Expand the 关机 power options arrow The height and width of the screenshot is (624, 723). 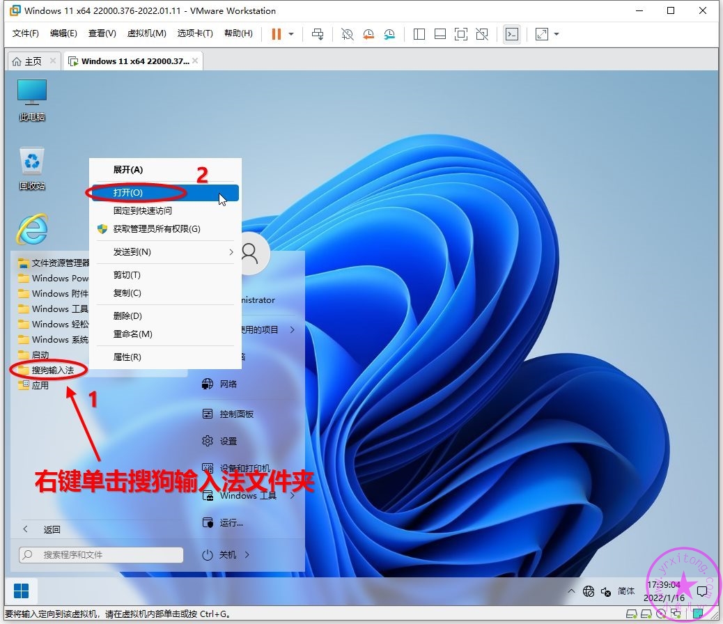tap(247, 554)
